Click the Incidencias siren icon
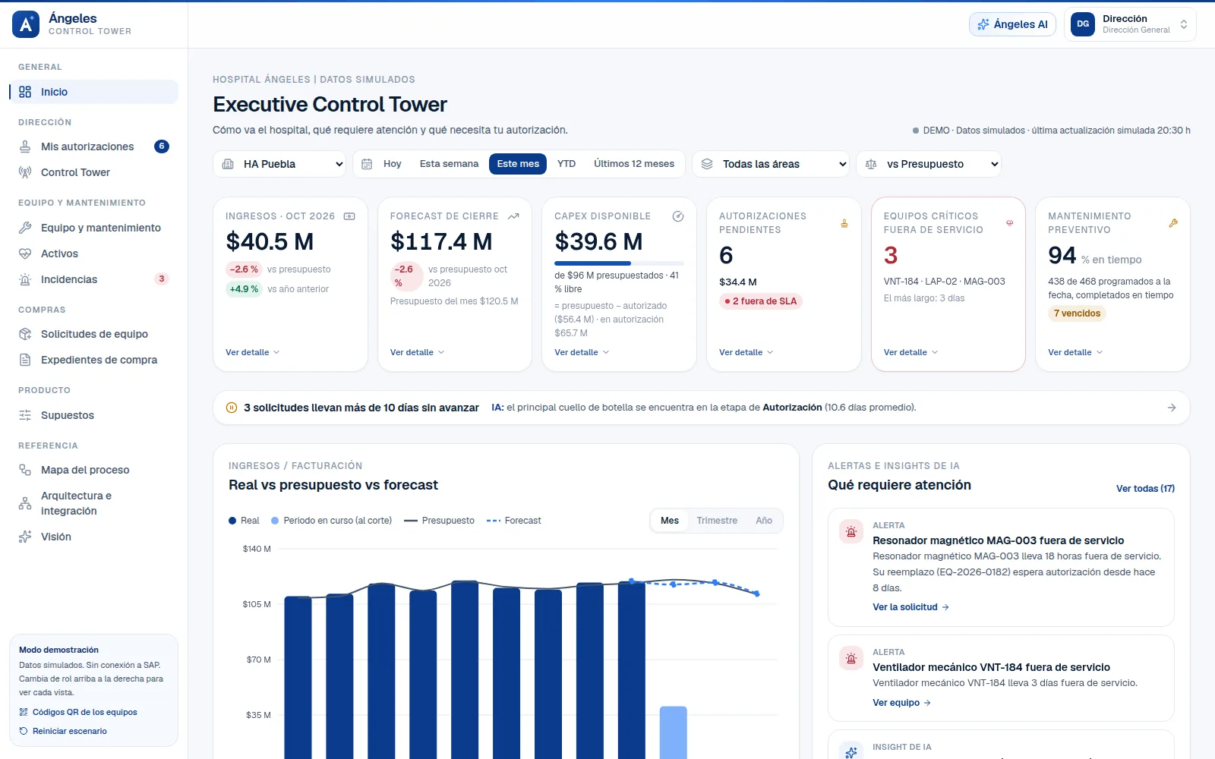Screen dimensions: 1215x759 pyautogui.click(x=25, y=279)
